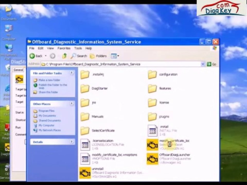Select the uninstall engine icon
Viewport: 247px width, 185px height.
(85, 173)
